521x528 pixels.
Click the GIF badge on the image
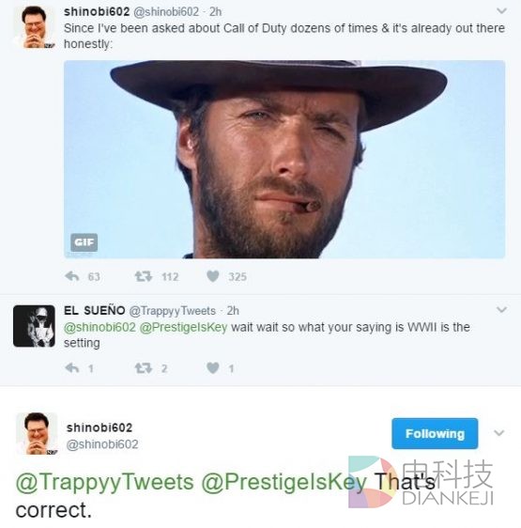tap(84, 242)
